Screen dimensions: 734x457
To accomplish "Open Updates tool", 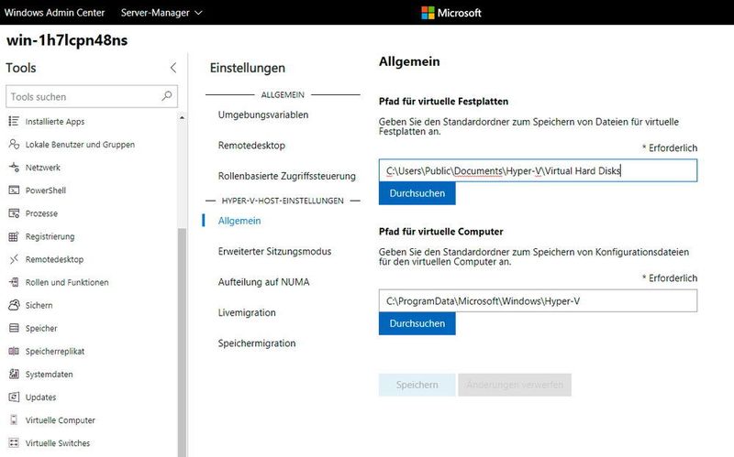I will pos(40,397).
